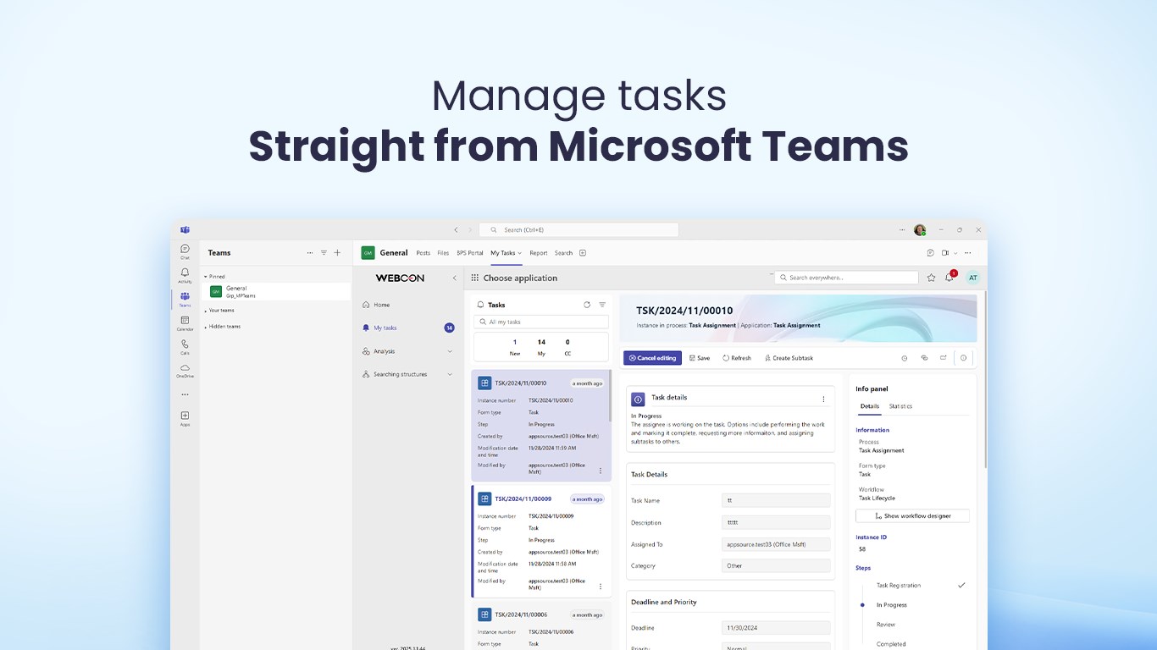Viewport: 1157px width, 650px height.
Task: Filter tasks by CC count
Action: 567,347
